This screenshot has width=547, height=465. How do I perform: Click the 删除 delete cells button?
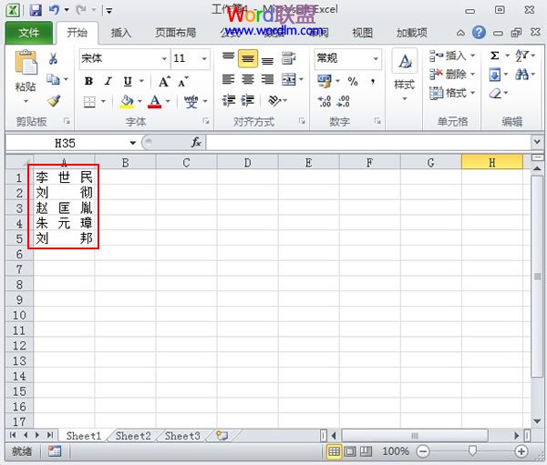(452, 75)
